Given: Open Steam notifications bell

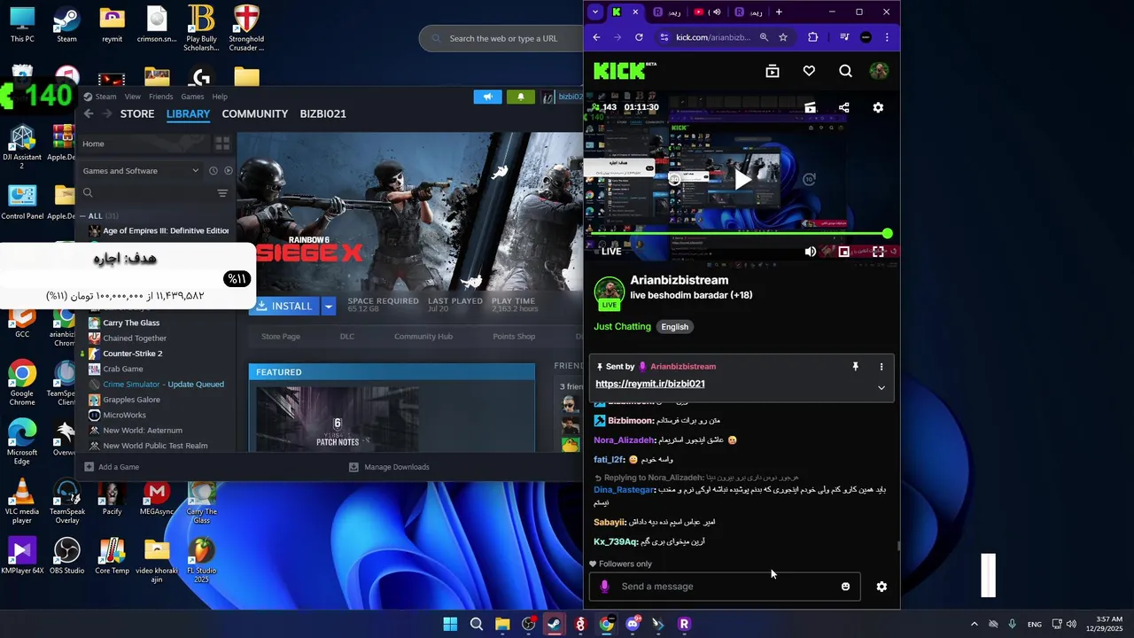Looking at the screenshot, I should tap(521, 97).
